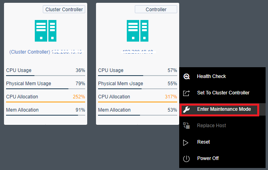Open the (Cluster Controller) host IP link
This screenshot has width=268, height=170.
click(x=46, y=52)
